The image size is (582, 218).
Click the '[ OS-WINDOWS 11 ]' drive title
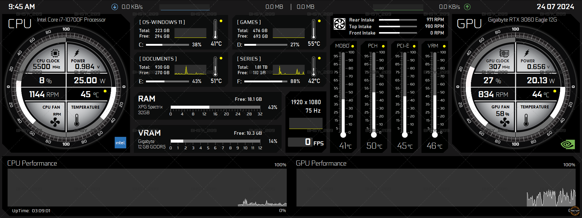click(162, 22)
